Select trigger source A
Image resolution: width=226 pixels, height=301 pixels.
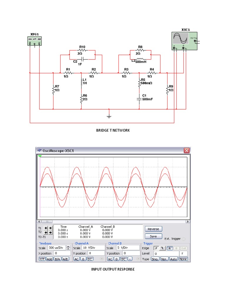point(170,248)
